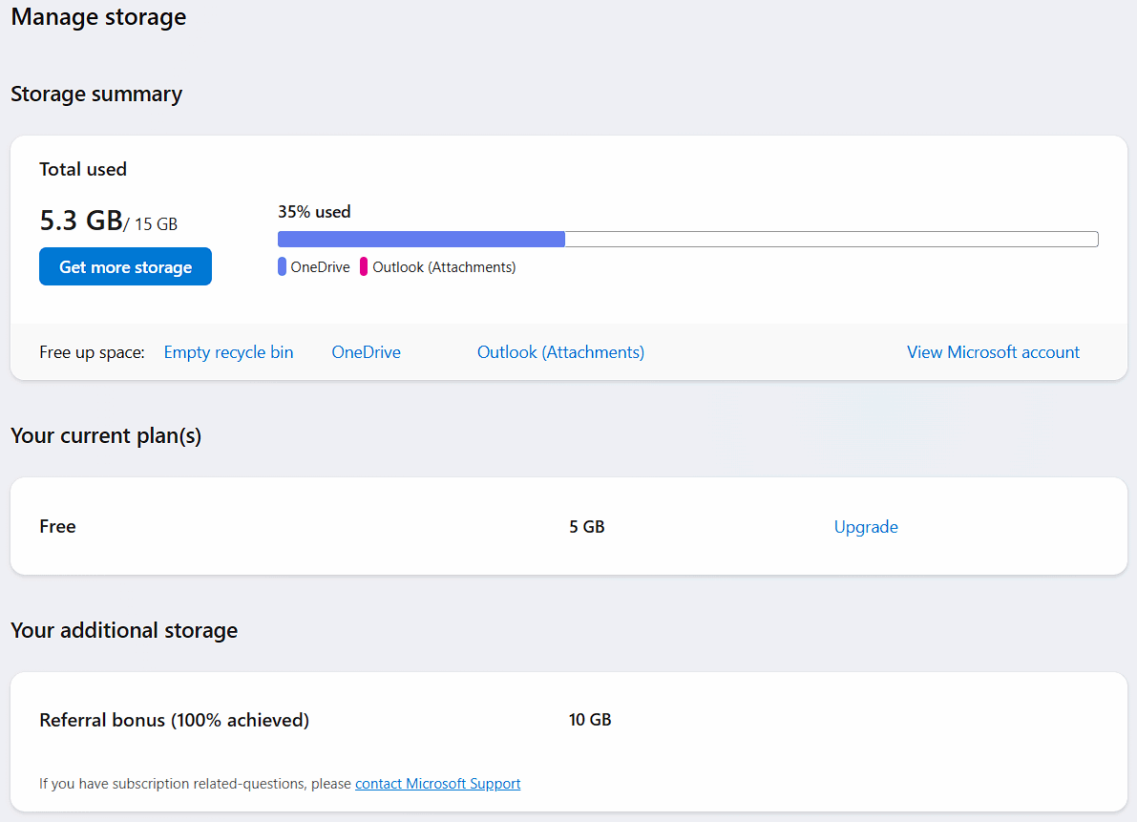This screenshot has height=822, width=1137.
Task: Click the Your additional storage heading
Action: (x=124, y=630)
